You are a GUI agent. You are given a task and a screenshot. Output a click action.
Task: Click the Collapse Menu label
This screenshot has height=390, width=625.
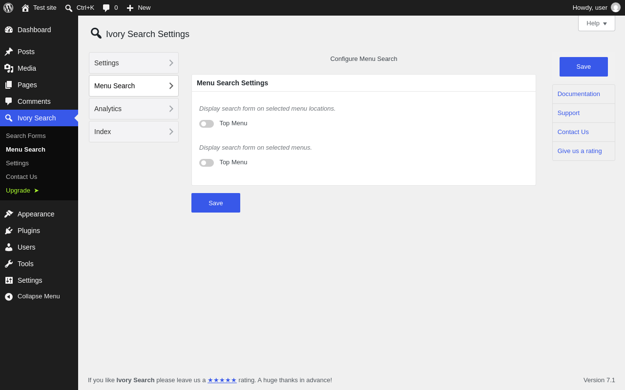(39, 296)
